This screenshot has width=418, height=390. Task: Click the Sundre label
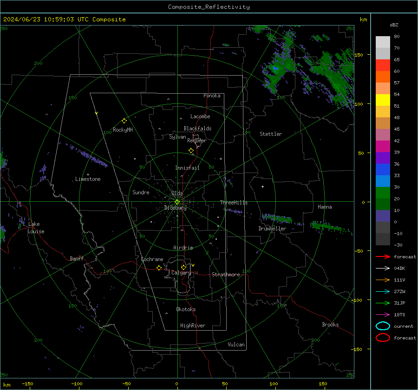141,192
